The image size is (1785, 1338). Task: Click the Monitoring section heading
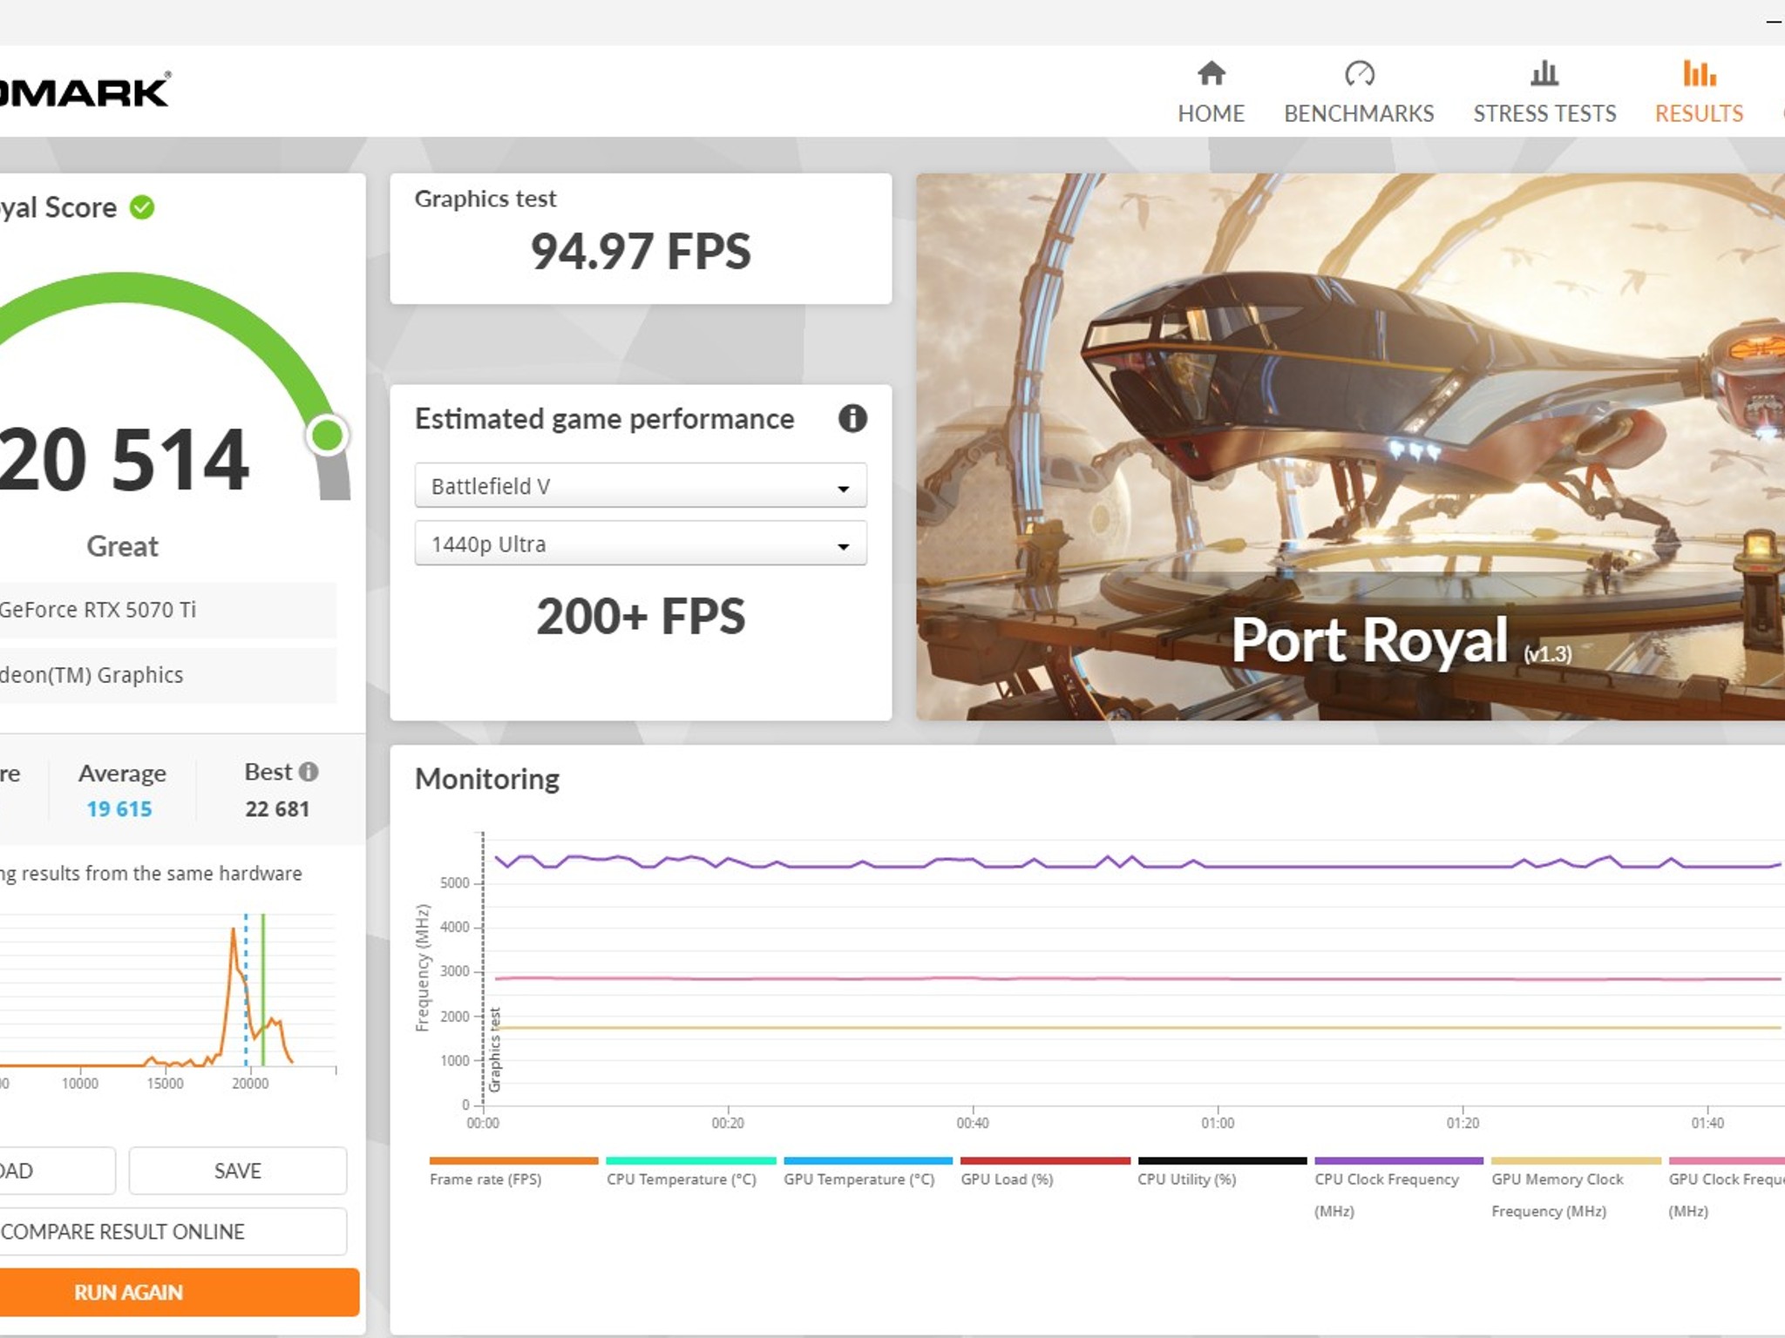(487, 779)
